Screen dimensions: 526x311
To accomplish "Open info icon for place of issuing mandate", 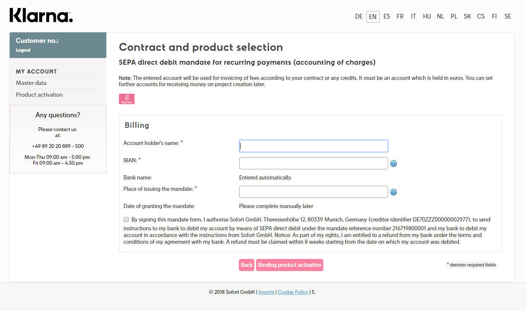I will click(x=394, y=192).
